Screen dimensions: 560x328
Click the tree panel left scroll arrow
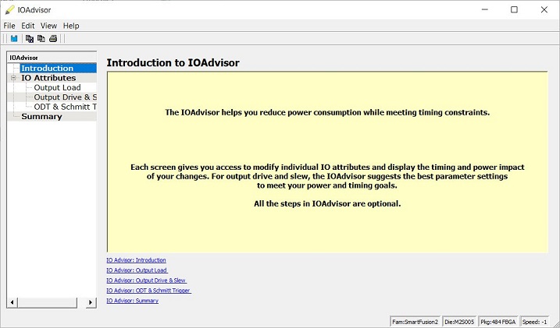pyautogui.click(x=11, y=302)
